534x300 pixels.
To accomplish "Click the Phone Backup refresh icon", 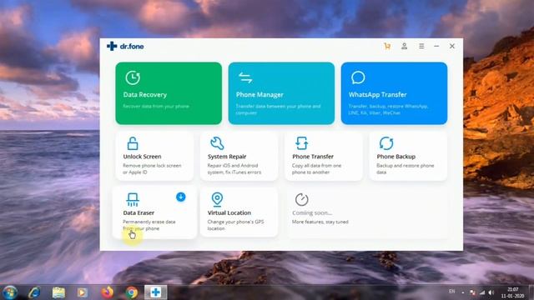I will 386,143.
